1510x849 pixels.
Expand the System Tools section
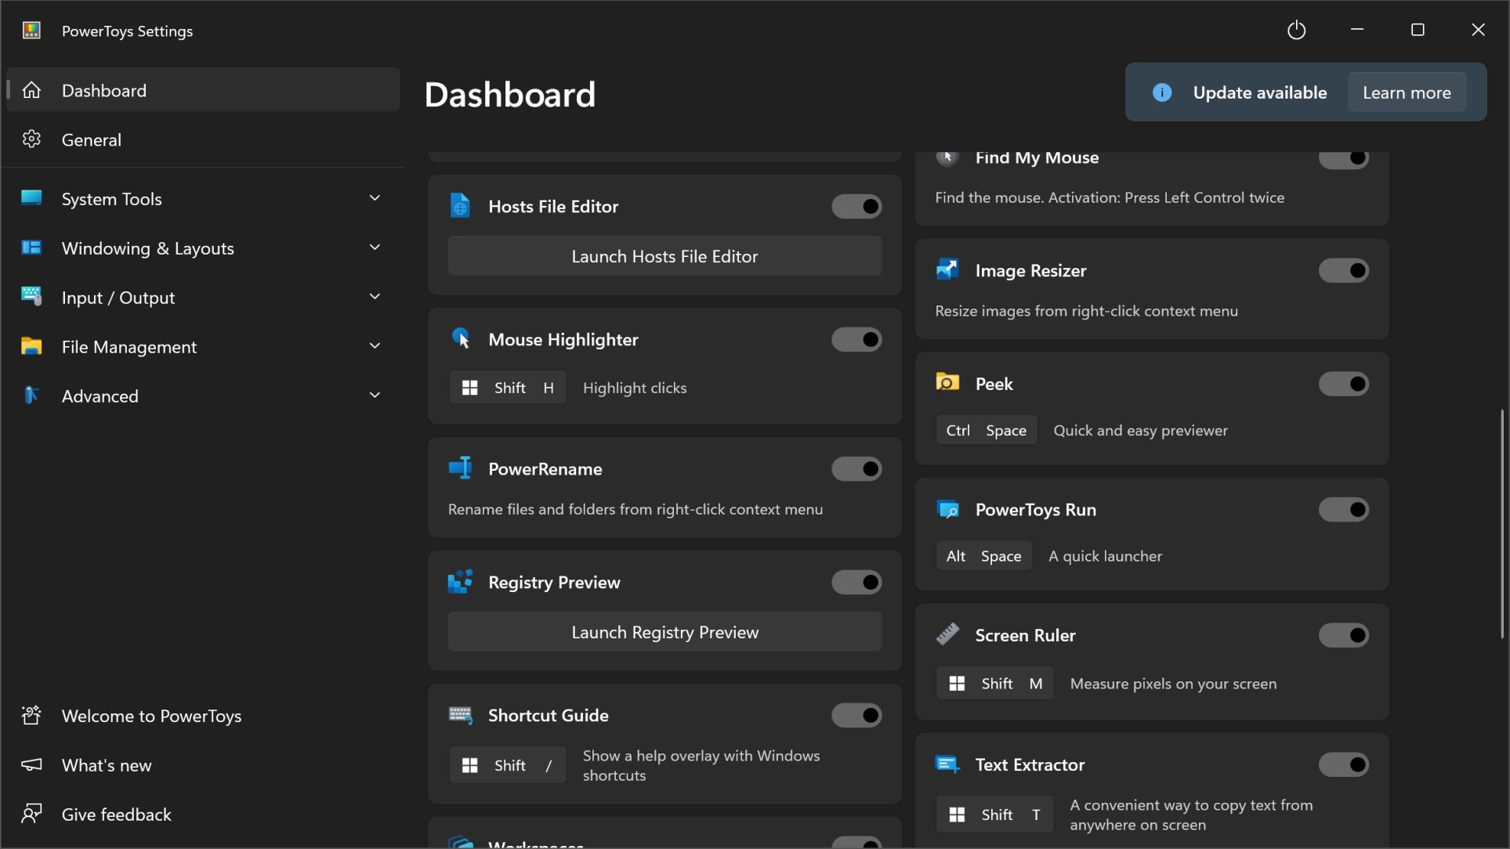point(375,198)
